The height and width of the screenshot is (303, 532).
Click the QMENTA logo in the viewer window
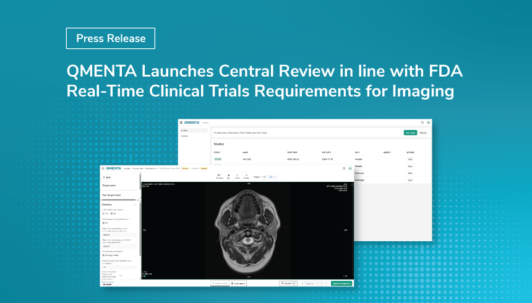click(x=114, y=168)
